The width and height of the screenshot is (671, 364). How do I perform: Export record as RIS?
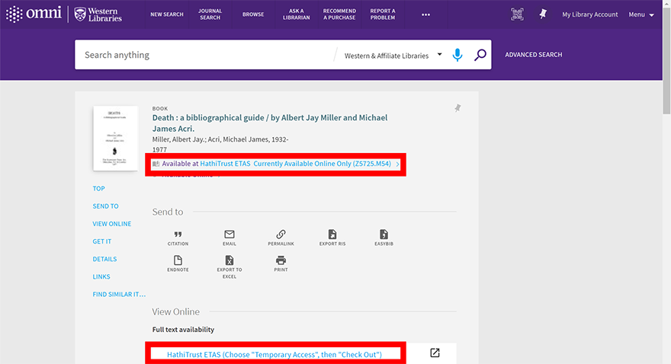(332, 238)
